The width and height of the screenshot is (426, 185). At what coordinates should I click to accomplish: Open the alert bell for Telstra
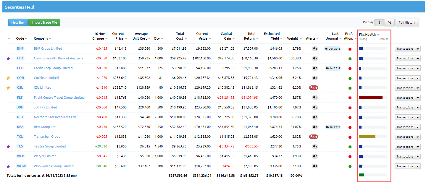(x=315, y=147)
